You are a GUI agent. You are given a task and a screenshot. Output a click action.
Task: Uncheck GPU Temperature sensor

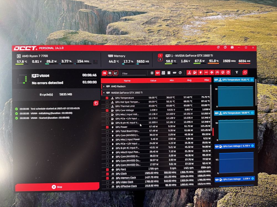[107, 98]
